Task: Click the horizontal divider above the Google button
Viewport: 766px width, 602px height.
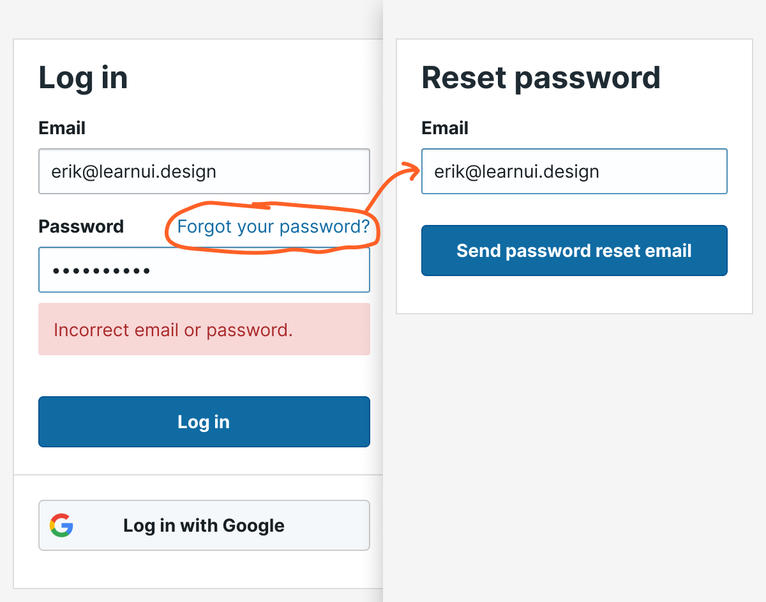Action: (x=198, y=475)
